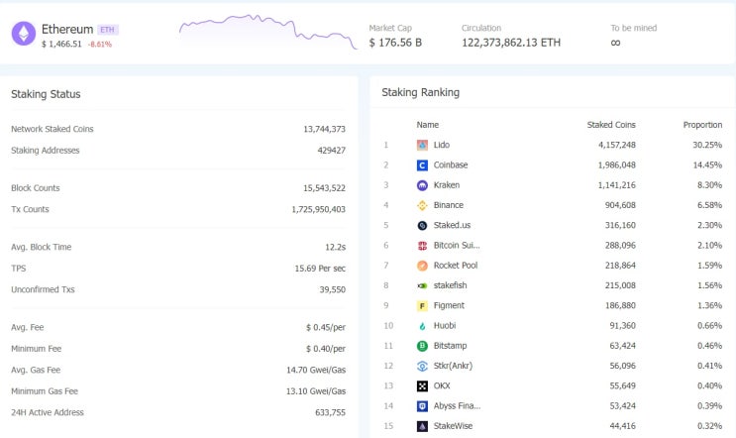
Task: Click the Proportion column header
Action: click(702, 125)
